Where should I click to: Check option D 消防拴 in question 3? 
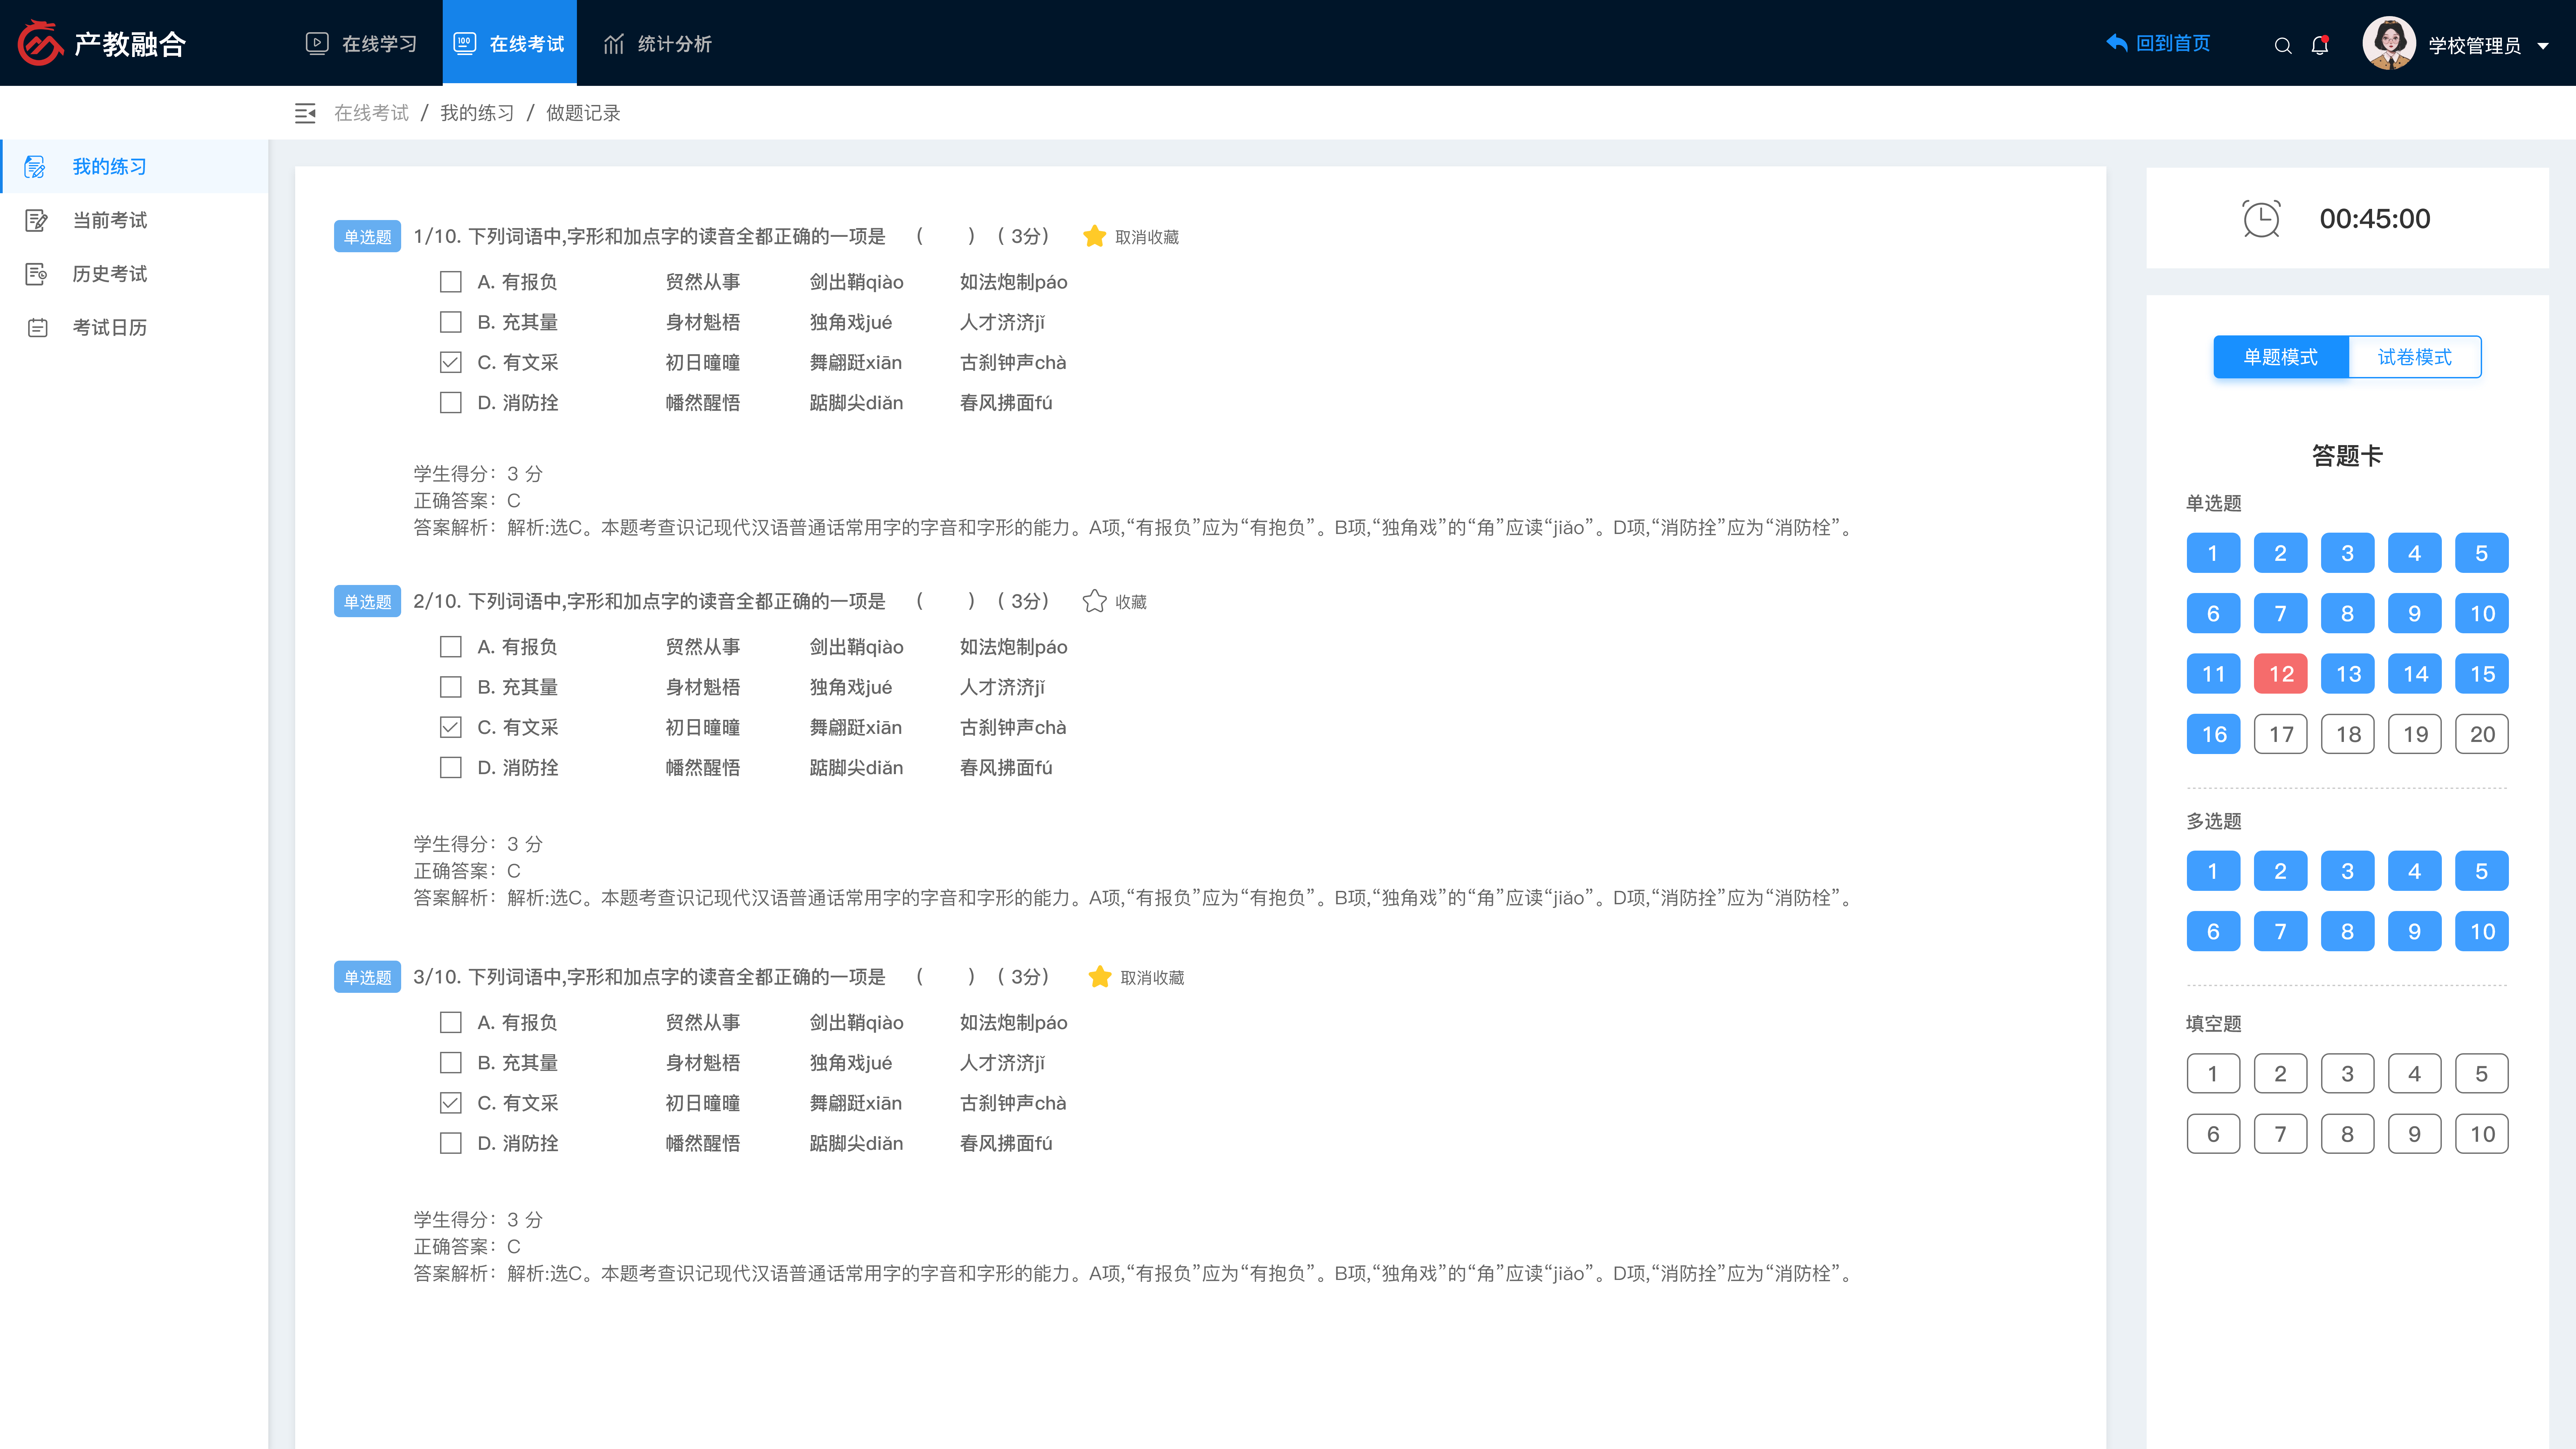click(x=451, y=1143)
